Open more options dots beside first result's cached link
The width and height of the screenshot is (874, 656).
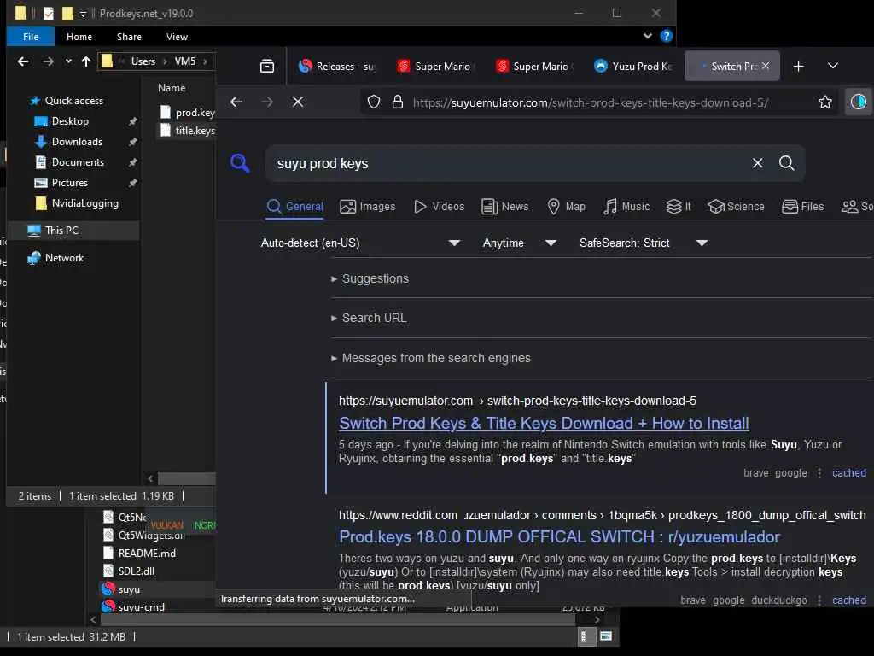pyautogui.click(x=819, y=473)
